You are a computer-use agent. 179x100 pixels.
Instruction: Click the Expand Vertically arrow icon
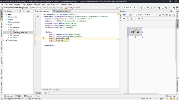coord(143,19)
